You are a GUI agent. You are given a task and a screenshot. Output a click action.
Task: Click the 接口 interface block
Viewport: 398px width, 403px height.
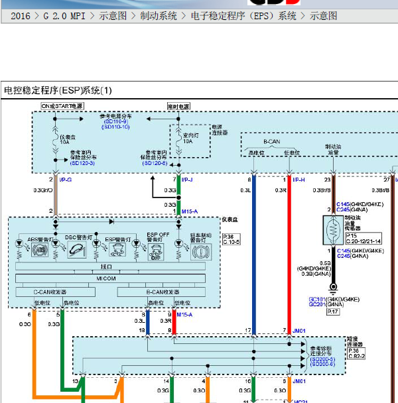coord(110,266)
